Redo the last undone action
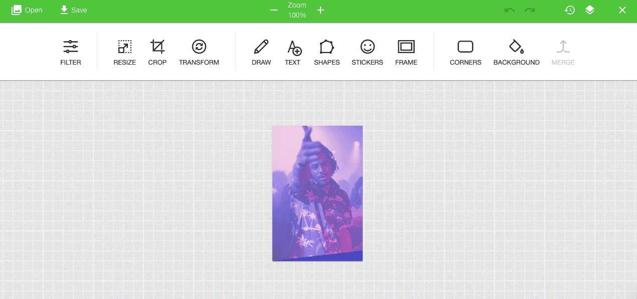The image size is (637, 299). point(530,10)
